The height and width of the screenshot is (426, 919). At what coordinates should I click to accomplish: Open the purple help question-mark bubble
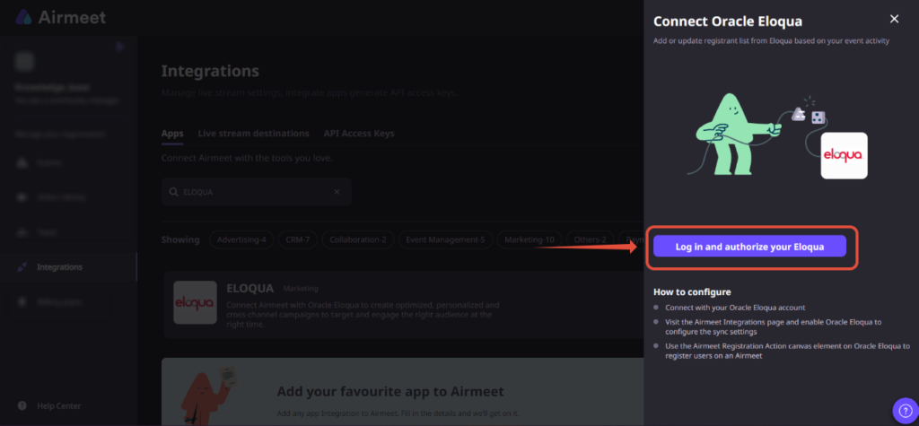(x=906, y=410)
